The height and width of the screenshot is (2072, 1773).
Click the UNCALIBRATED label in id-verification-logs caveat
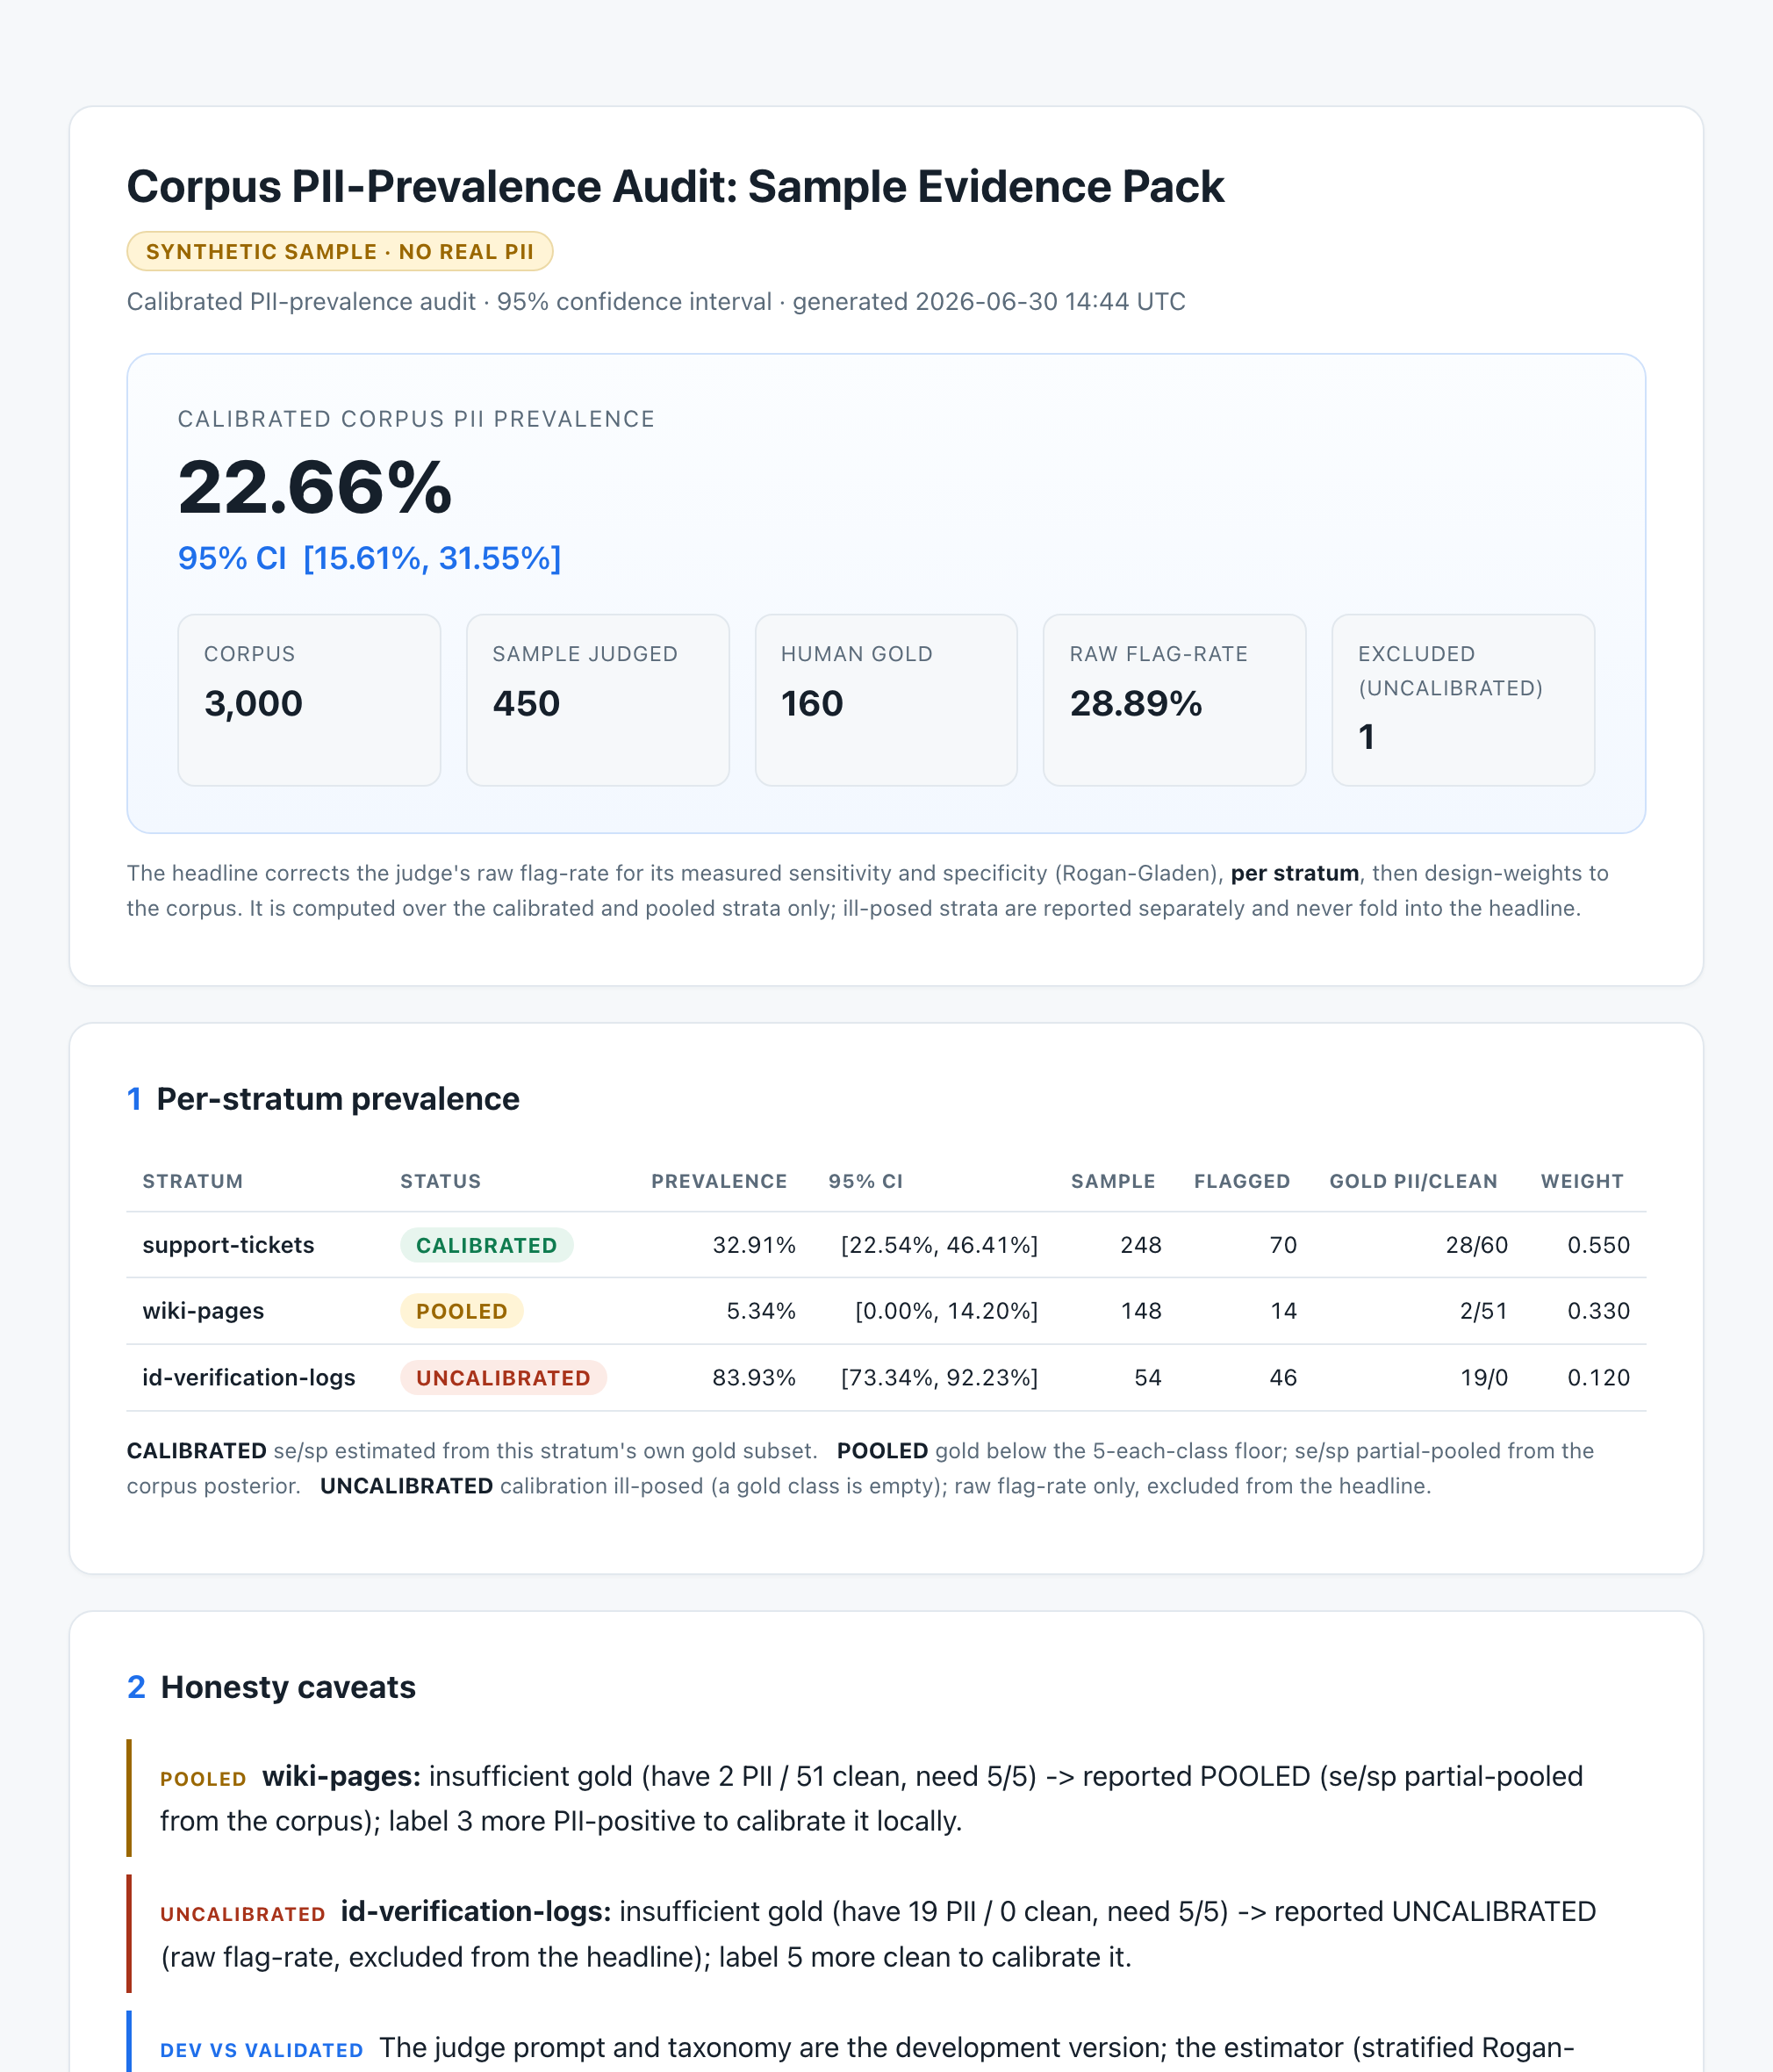click(x=243, y=1915)
